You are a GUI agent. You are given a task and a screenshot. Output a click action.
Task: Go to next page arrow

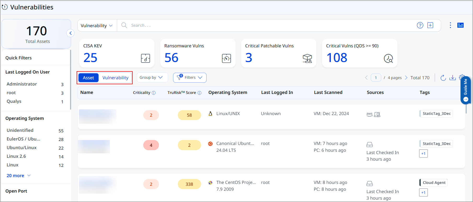click(x=406, y=78)
